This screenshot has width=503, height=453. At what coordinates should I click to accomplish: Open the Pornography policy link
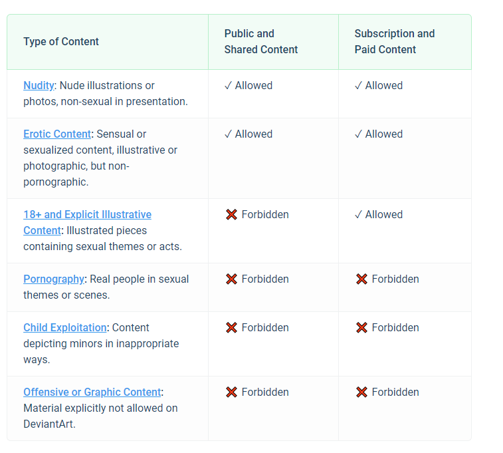(54, 279)
